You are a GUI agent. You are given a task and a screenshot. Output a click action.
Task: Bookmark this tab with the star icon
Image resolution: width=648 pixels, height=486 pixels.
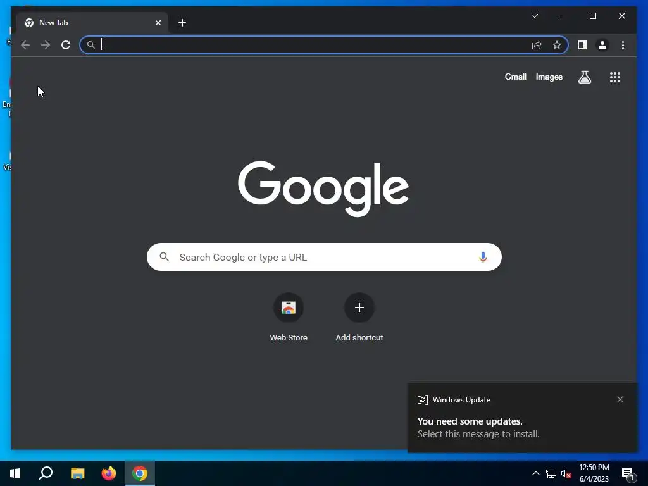557,45
